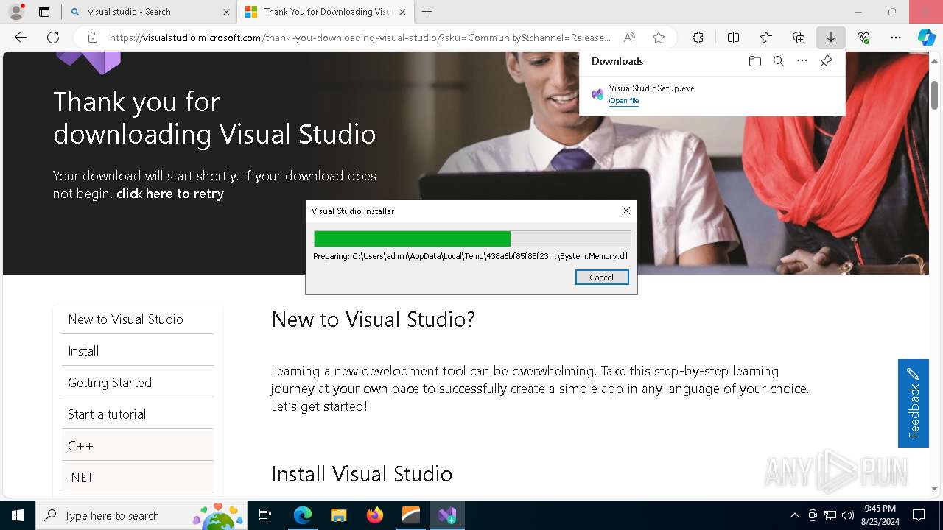Toggle Downloads toolbar button

(830, 38)
